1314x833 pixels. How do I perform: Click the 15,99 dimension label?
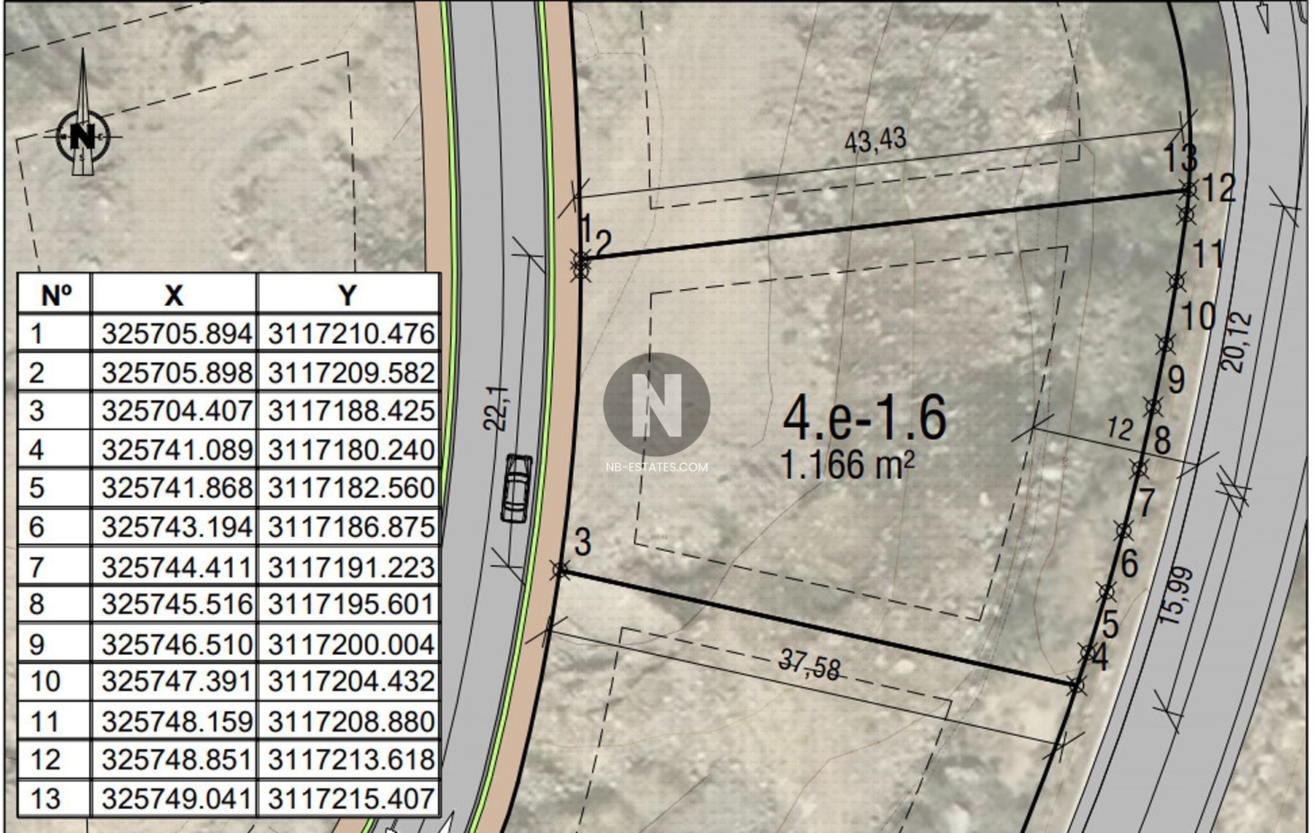[1175, 596]
